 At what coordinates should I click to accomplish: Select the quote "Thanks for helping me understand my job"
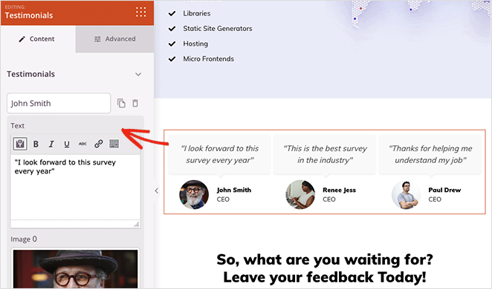click(x=430, y=154)
